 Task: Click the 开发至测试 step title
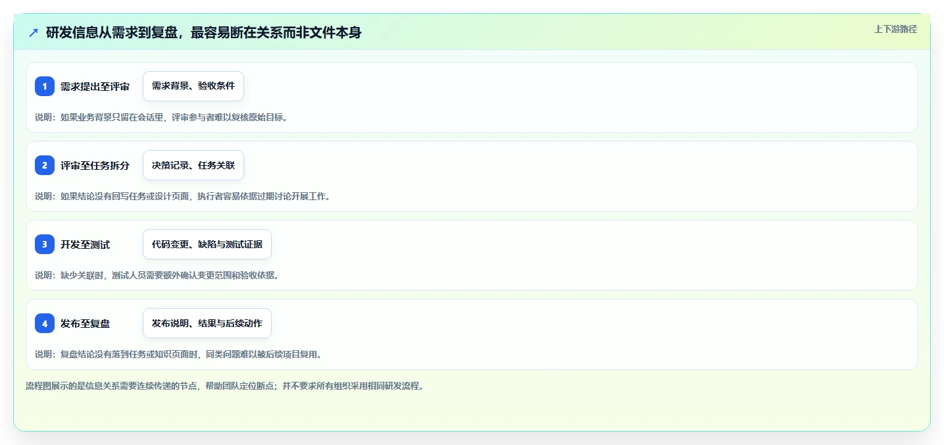(x=85, y=244)
